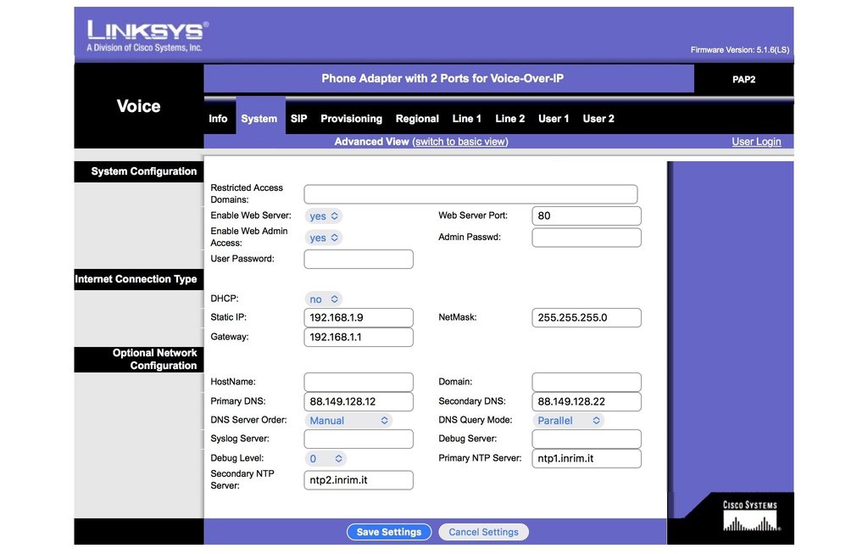Click the Static IP input field
The width and height of the screenshot is (868, 554).
(x=359, y=318)
